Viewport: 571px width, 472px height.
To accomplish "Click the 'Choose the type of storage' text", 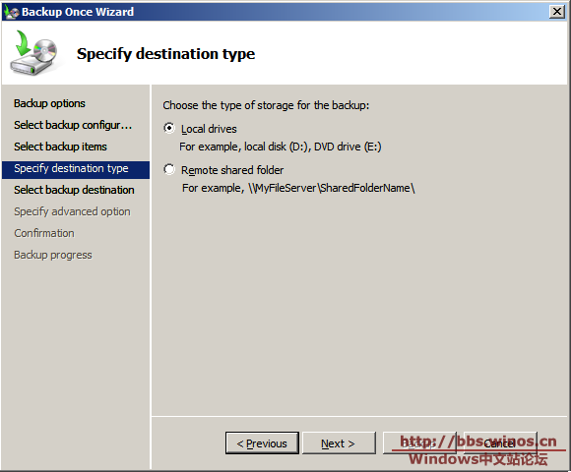I will (x=266, y=105).
